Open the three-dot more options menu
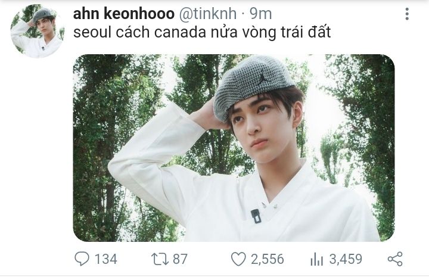Screen dimensions: 429x277 [x=407, y=14]
